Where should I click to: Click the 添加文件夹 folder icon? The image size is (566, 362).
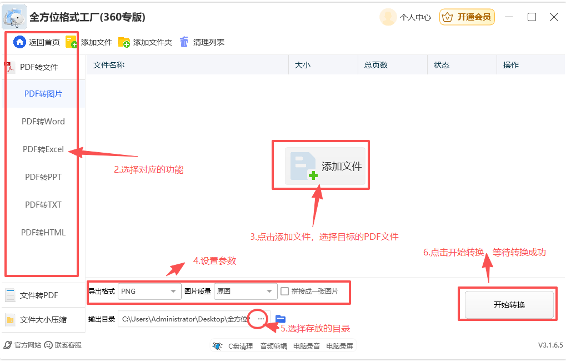(x=124, y=42)
